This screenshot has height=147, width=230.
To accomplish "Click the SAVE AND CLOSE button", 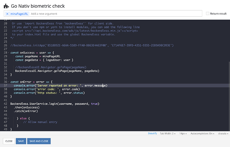I will (x=39, y=141).
